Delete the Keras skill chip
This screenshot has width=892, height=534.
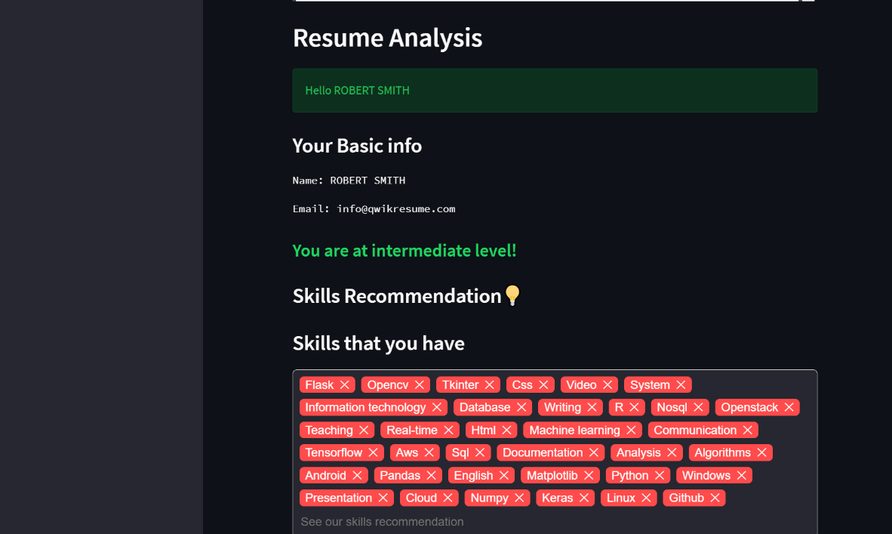click(585, 498)
